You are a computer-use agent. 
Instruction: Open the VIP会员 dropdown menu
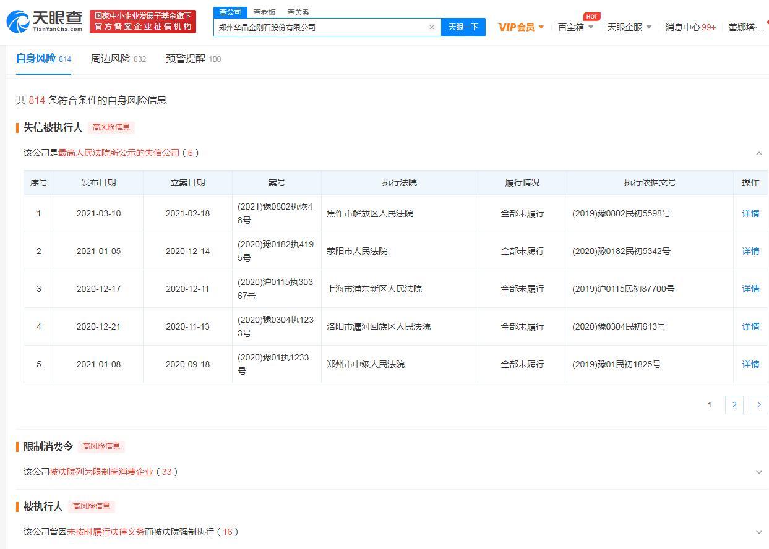coord(521,27)
